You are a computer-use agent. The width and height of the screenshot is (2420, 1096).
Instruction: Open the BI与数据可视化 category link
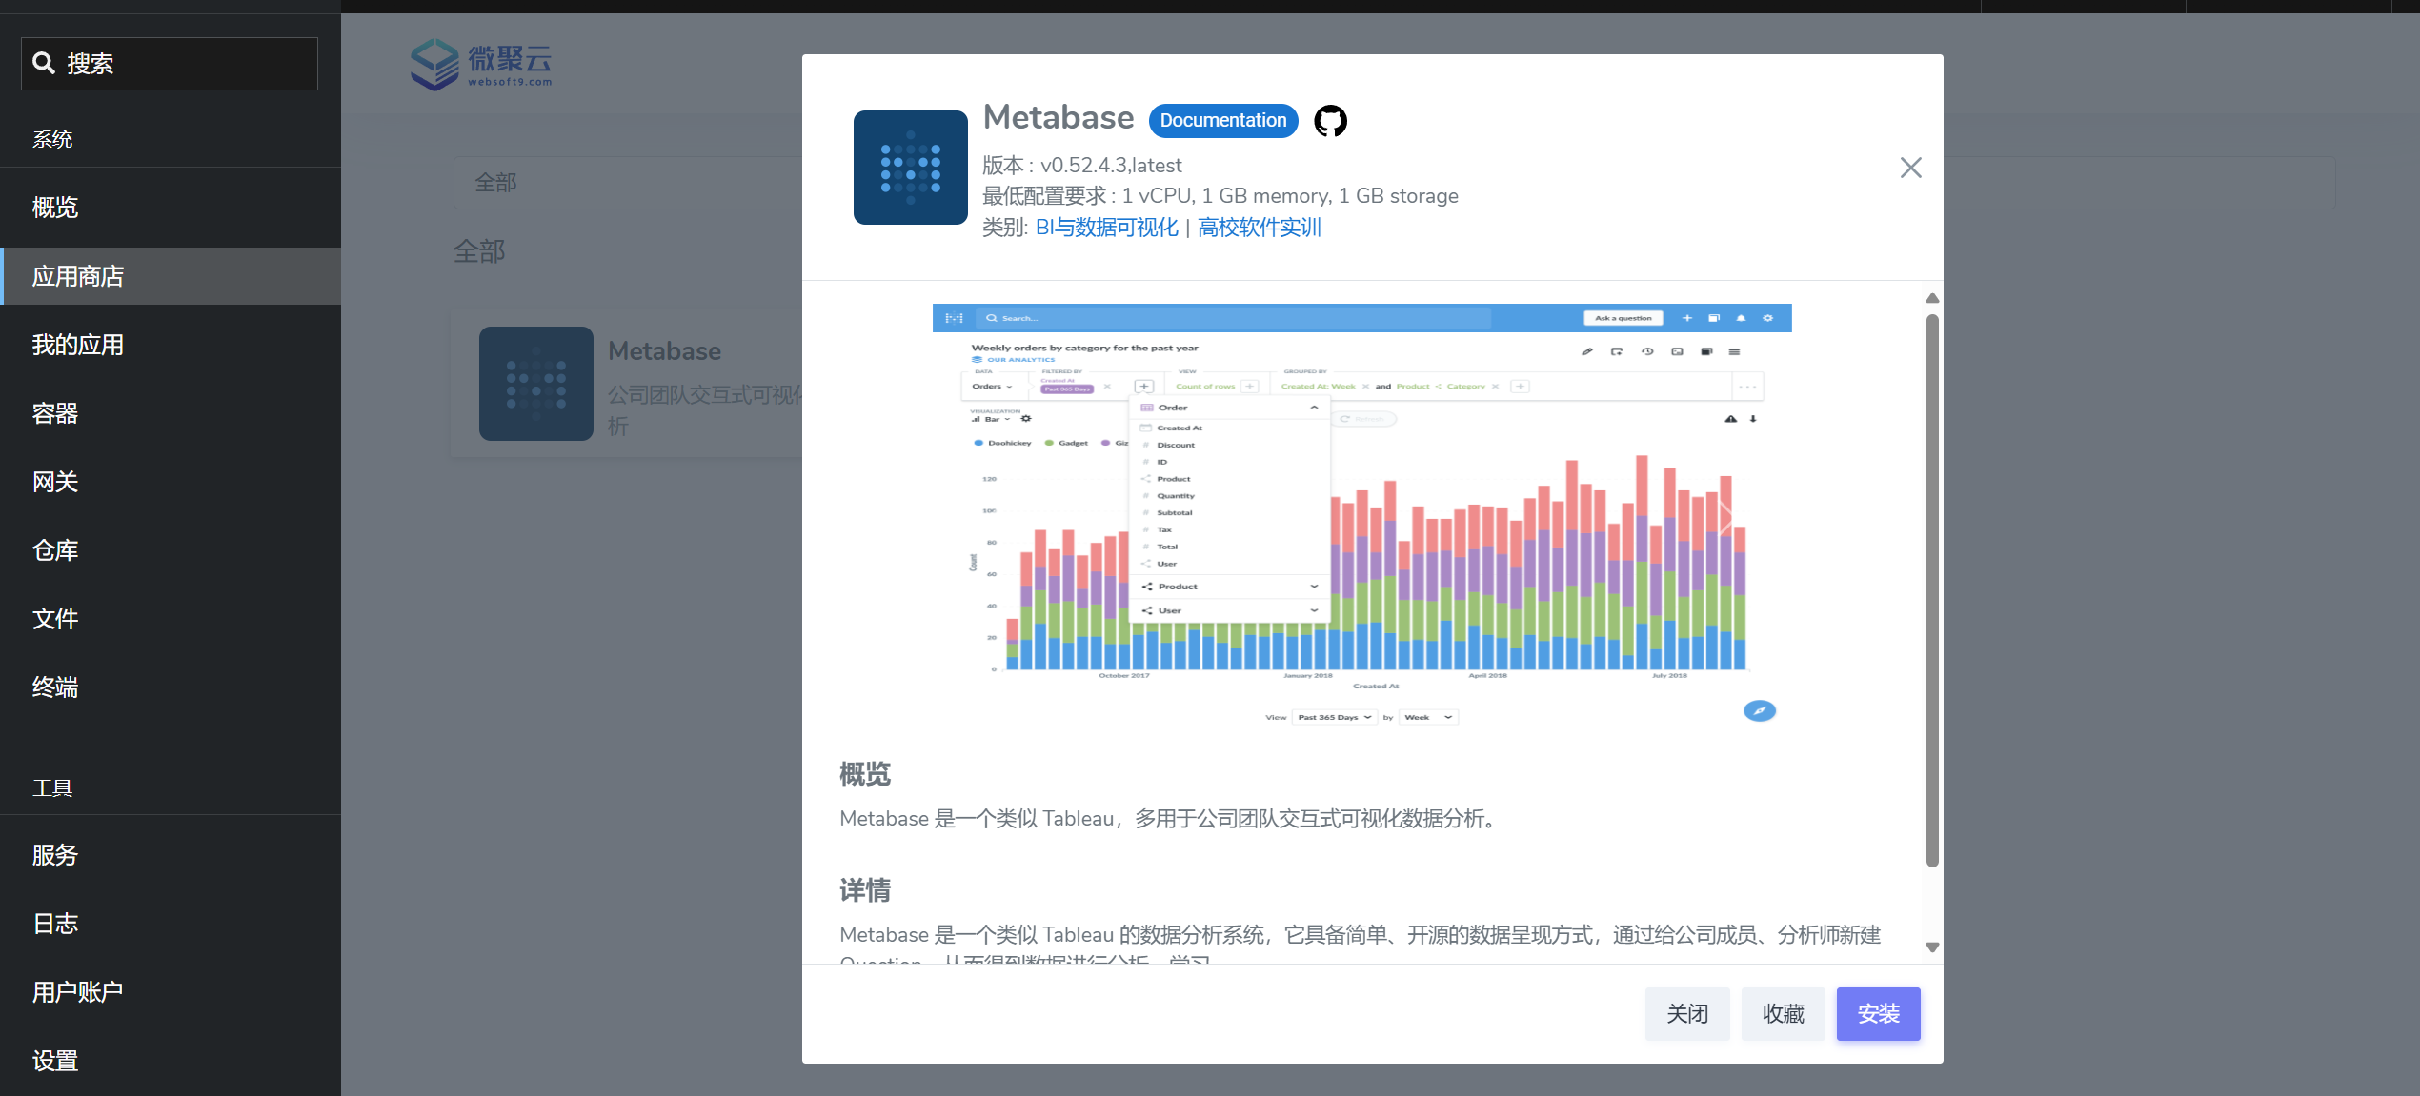pyautogui.click(x=1106, y=228)
